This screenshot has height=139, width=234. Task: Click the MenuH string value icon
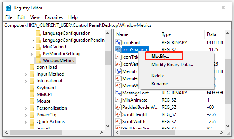coord(119,78)
